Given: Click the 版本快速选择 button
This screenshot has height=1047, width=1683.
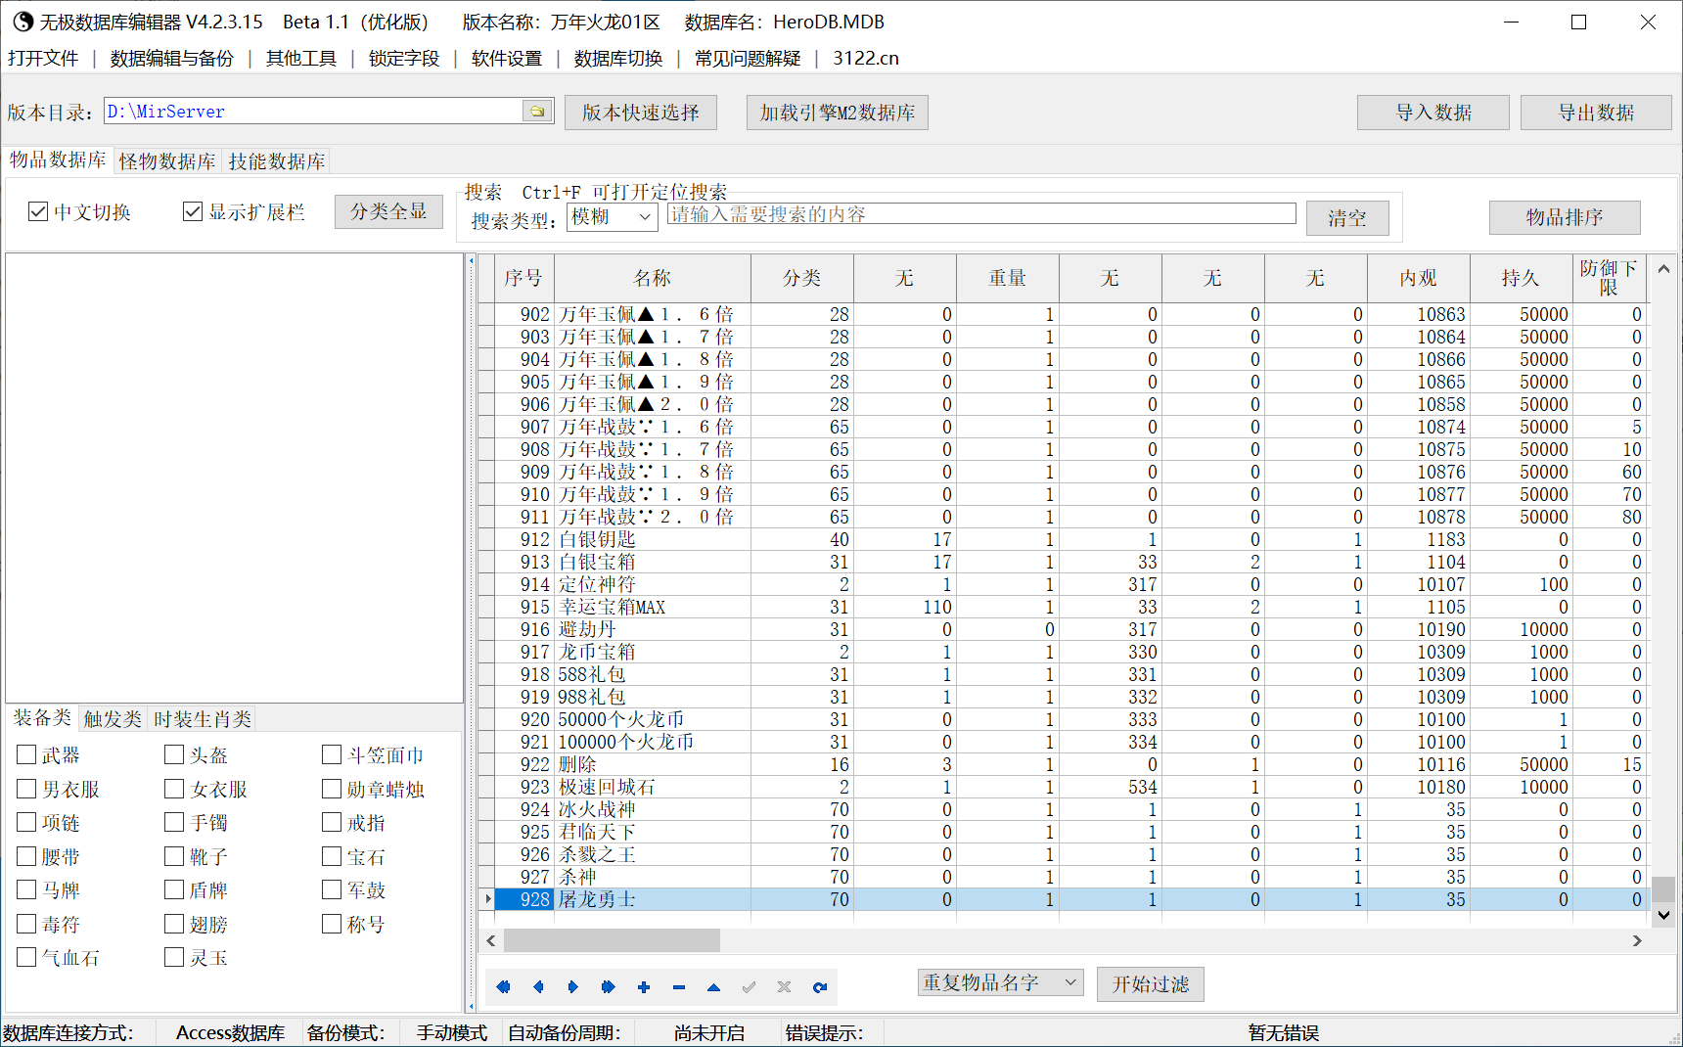Looking at the screenshot, I should pyautogui.click(x=641, y=113).
